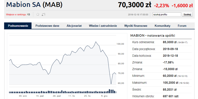Open the Komunikaty tab
The image size is (198, 99).
[x=162, y=26]
